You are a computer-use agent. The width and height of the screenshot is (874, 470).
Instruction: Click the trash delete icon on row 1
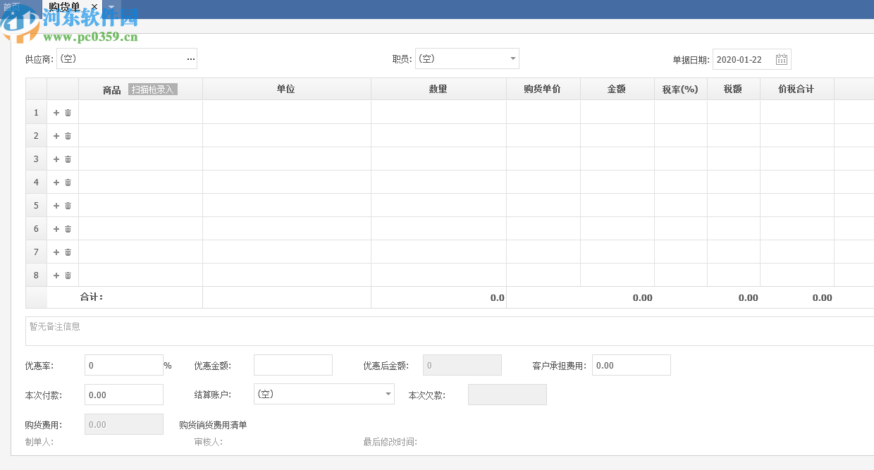coord(68,112)
